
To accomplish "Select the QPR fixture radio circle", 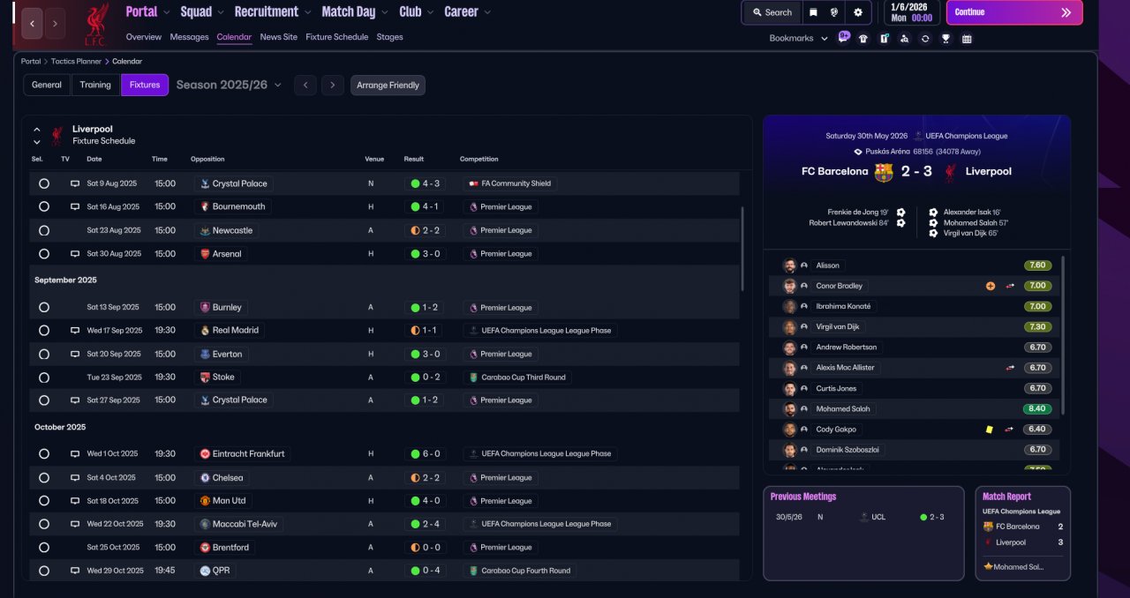I will (44, 571).
